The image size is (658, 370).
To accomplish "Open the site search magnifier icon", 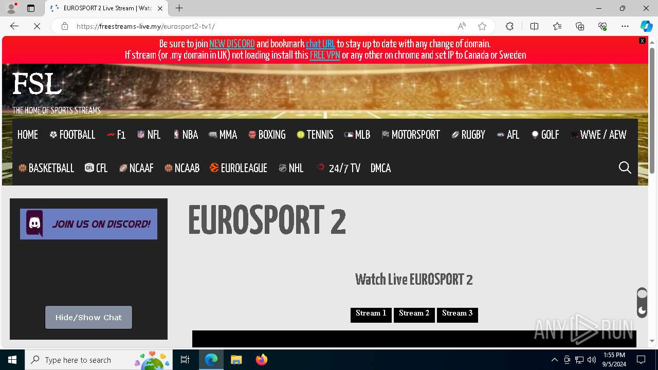I will [625, 168].
